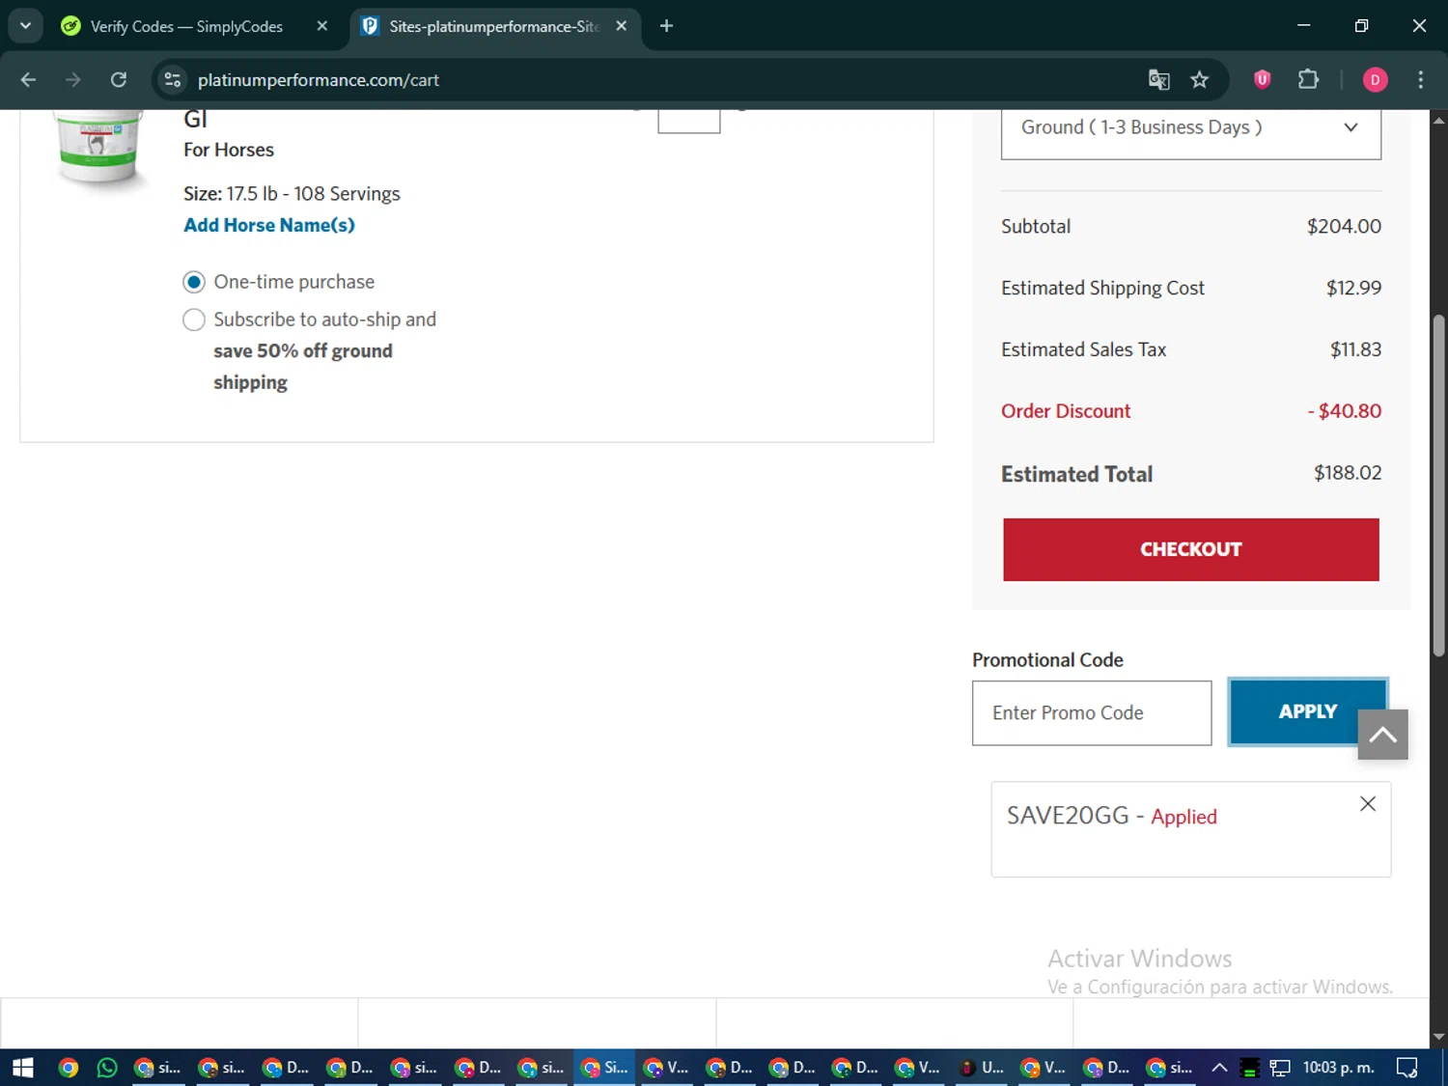Click Add Horse Name(s) link
This screenshot has width=1448, height=1086.
269,225
